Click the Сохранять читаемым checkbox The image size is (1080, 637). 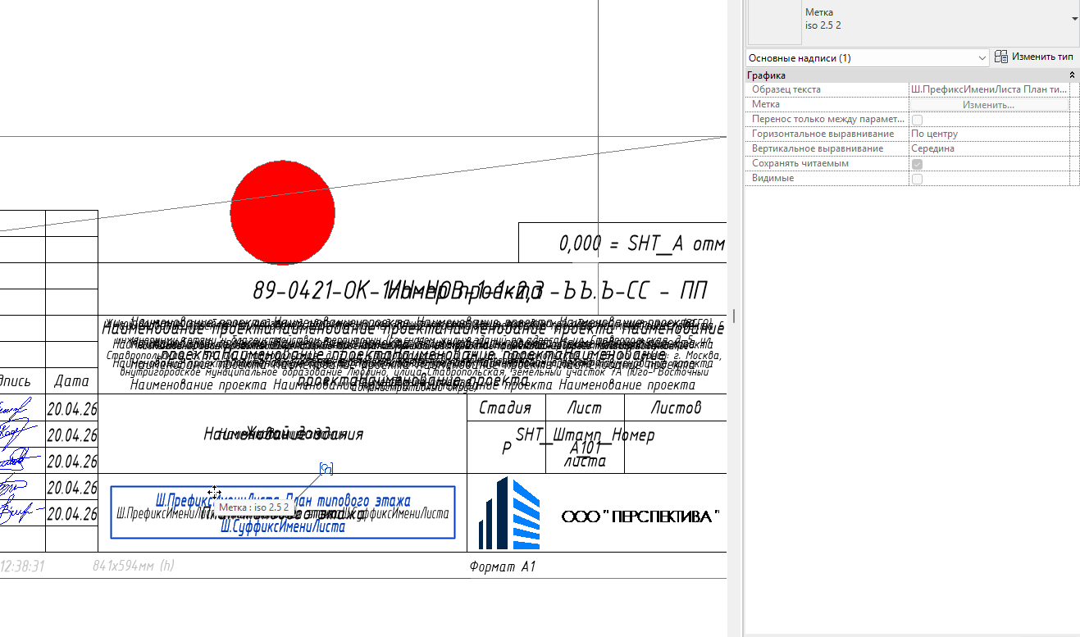click(917, 164)
